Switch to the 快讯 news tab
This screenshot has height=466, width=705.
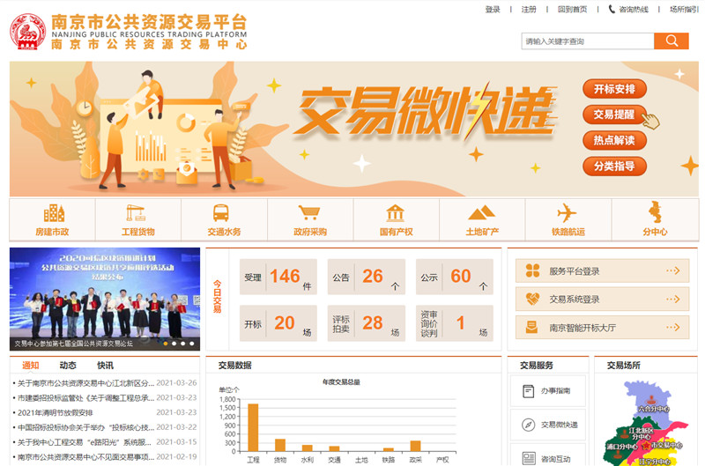pyautogui.click(x=105, y=366)
